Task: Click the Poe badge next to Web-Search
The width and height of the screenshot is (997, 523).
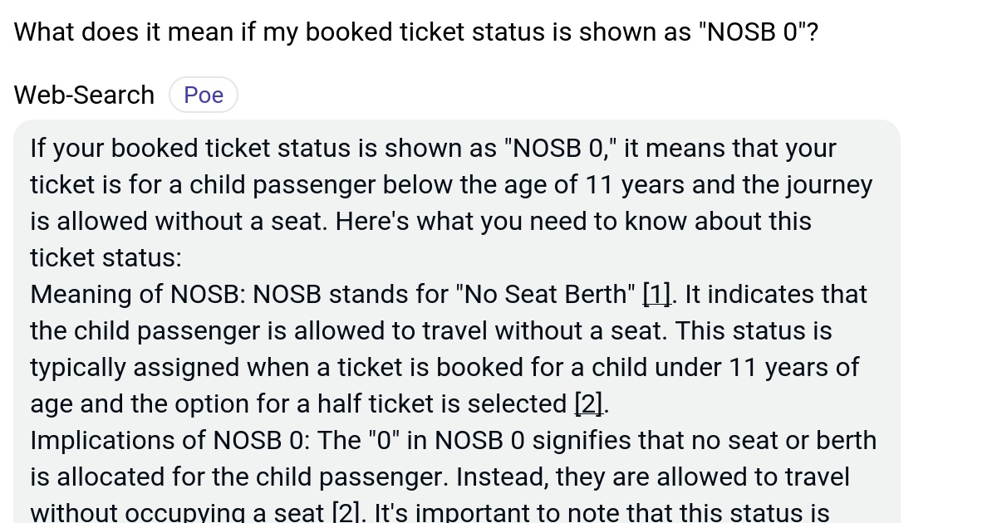Action: [x=204, y=95]
